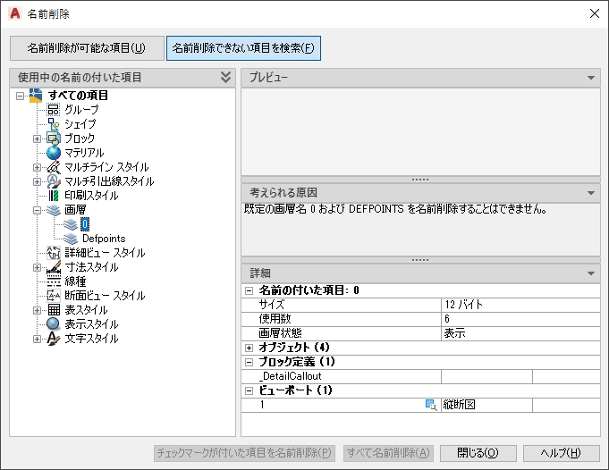Image resolution: width=609 pixels, height=470 pixels.
Task: Collapse the ビューポート (1) section
Action: pyautogui.click(x=249, y=390)
